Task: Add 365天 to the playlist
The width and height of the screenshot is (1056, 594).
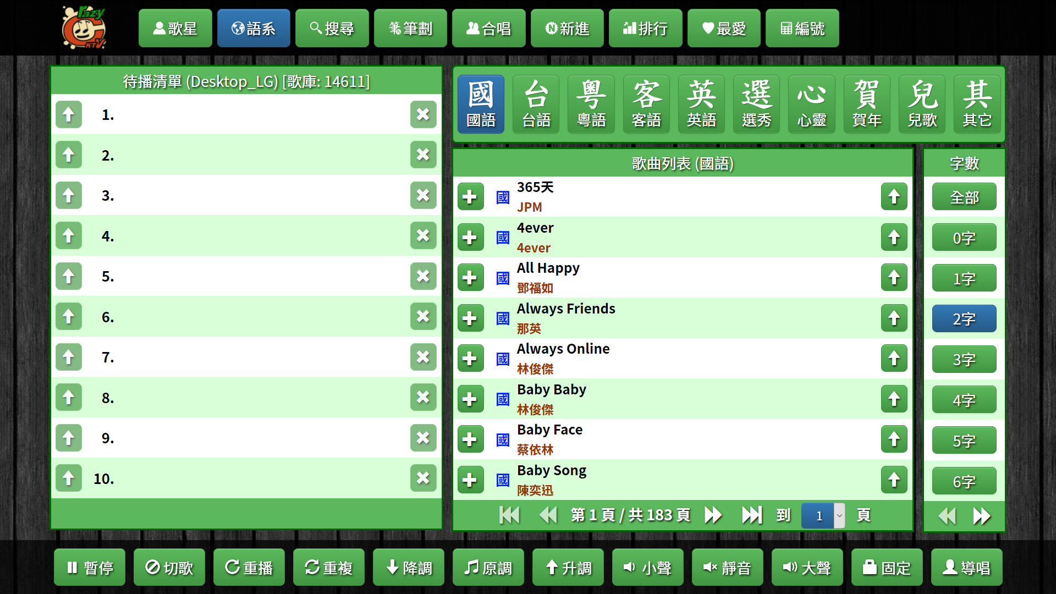Action: (x=470, y=197)
